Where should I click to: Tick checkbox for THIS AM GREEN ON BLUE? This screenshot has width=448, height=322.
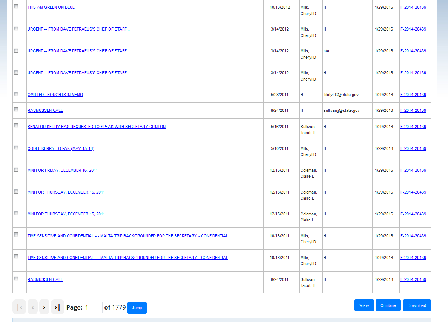pos(16,6)
